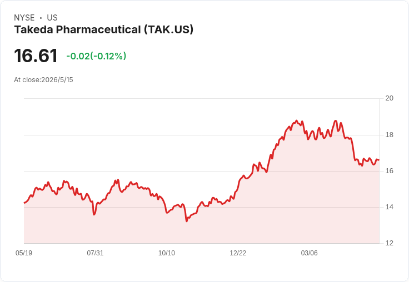Click the chart's highest peak near 03/06
This screenshot has height=282, width=409.
click(296, 120)
